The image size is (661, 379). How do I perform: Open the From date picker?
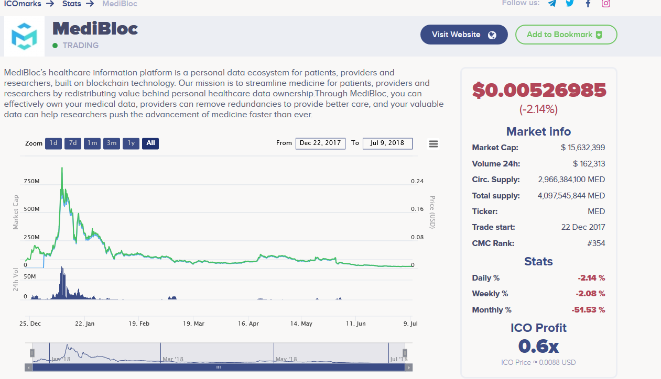(x=320, y=143)
